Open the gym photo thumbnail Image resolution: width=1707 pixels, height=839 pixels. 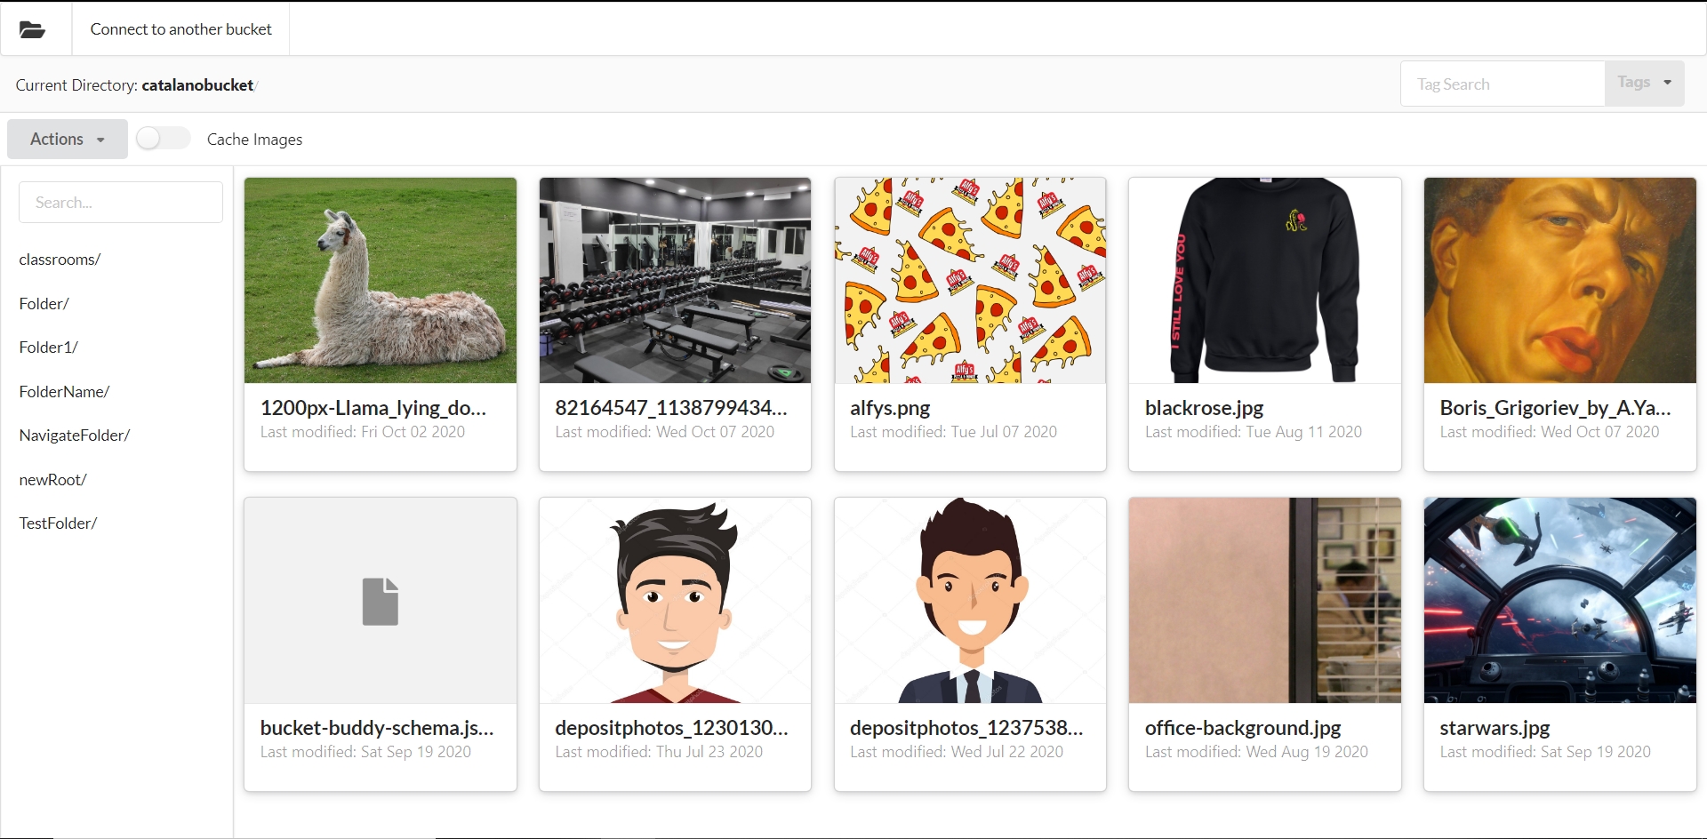[675, 280]
